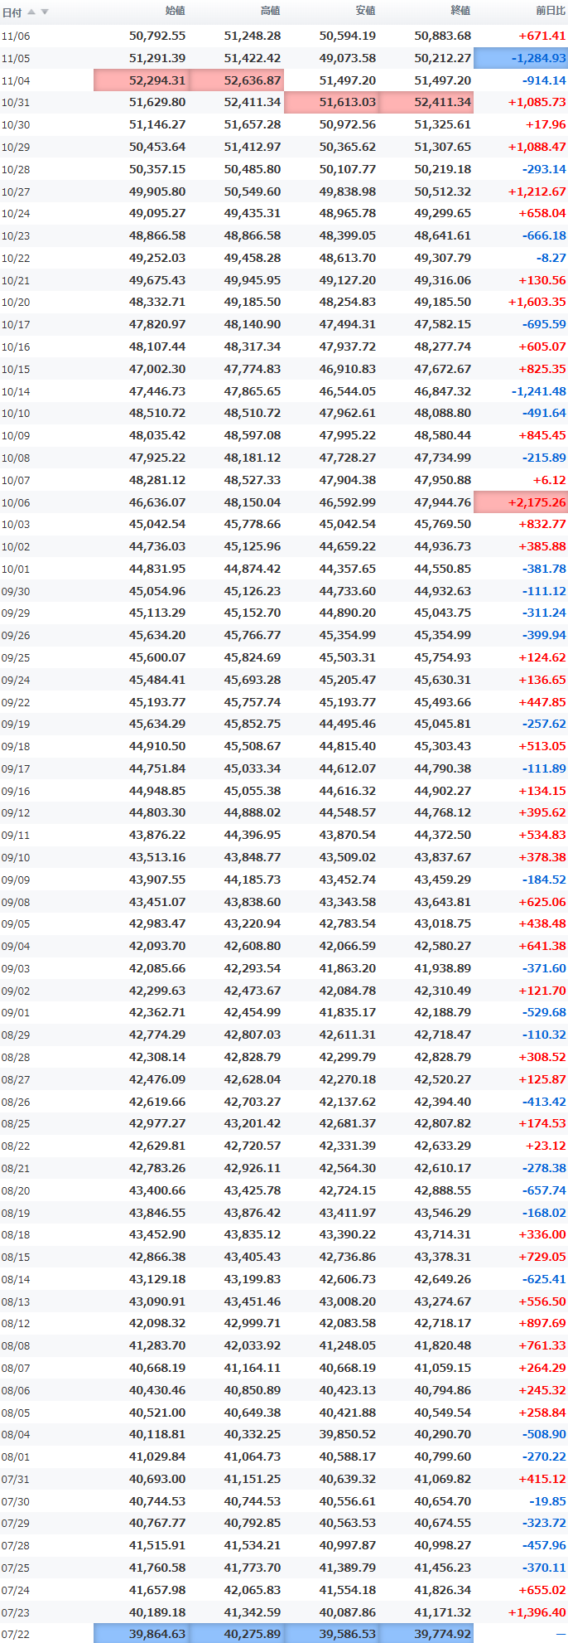Select the close value 43,378.31
The height and width of the screenshot is (1643, 568).
[x=442, y=1257]
